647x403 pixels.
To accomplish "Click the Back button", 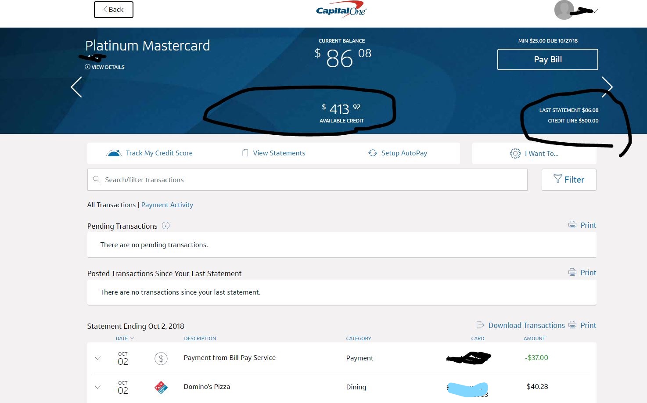I will 114,10.
